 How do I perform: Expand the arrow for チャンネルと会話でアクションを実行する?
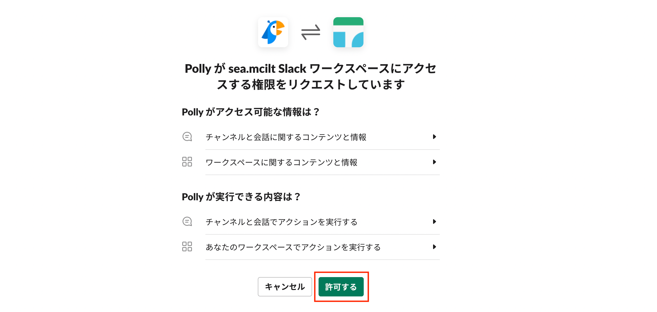tap(434, 222)
